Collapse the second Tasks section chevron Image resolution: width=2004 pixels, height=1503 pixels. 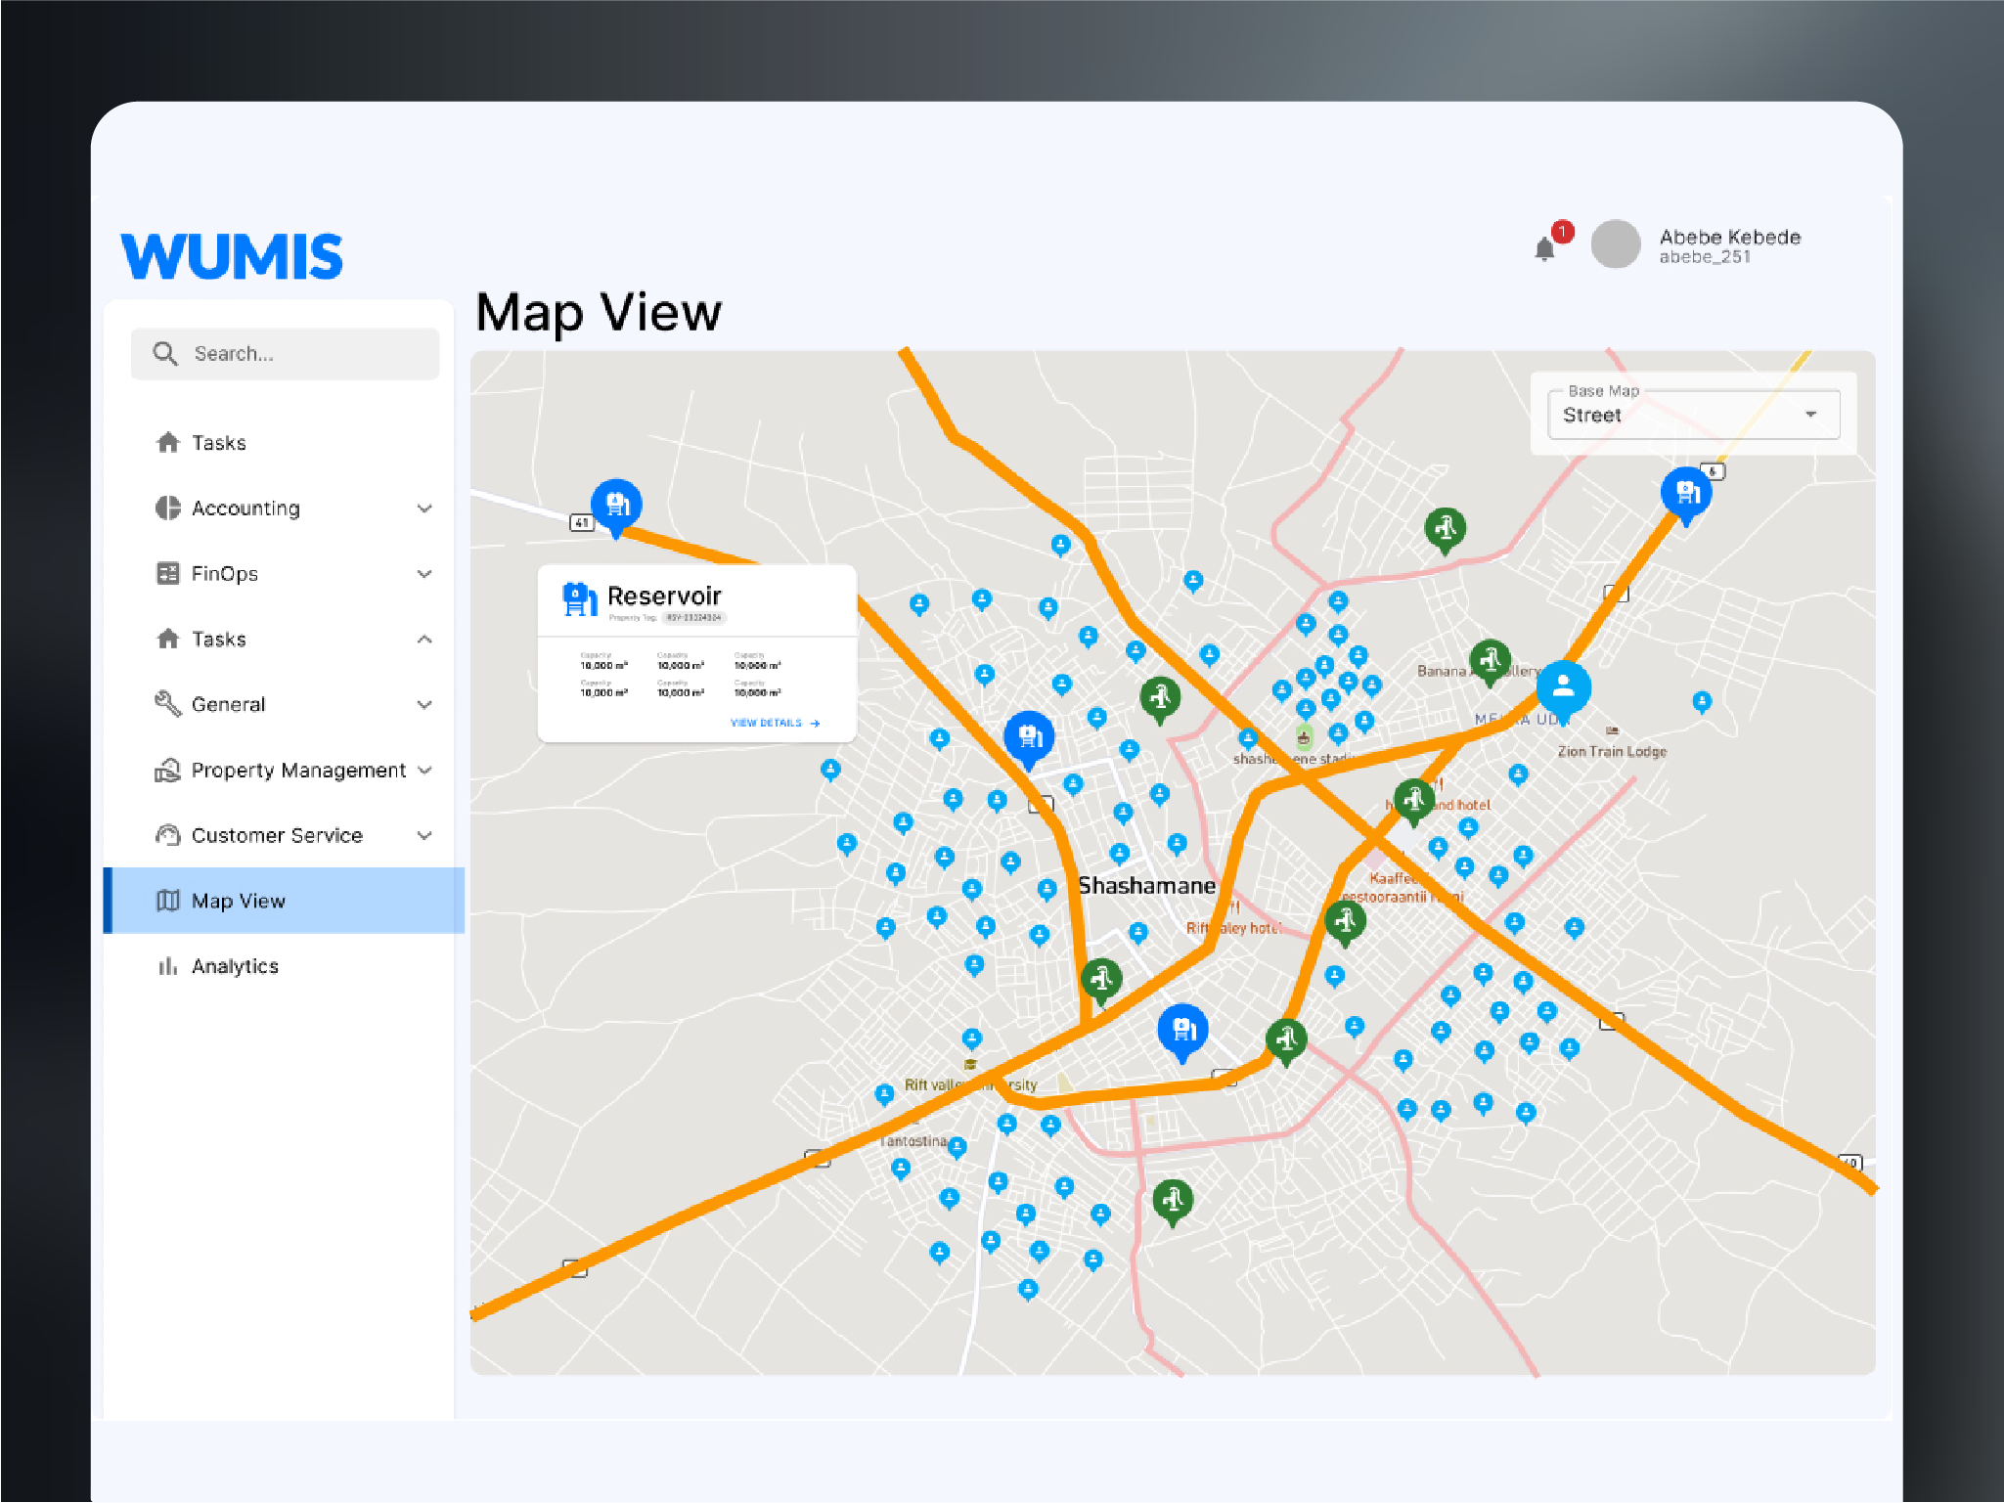tap(424, 640)
